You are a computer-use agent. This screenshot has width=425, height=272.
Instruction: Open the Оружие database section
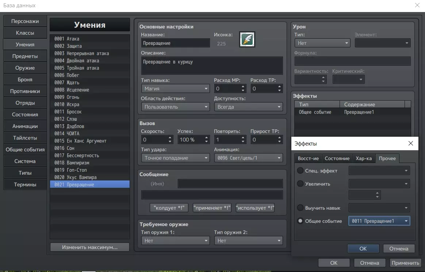[x=25, y=68]
